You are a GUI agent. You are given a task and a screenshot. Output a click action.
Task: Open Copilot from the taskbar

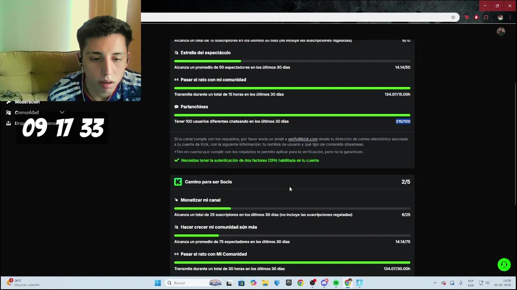253,283
